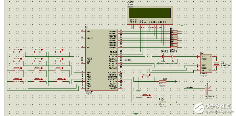The image size is (236, 116).
Task: Select the power arrow terminal above R1
Action: (x=182, y=26)
